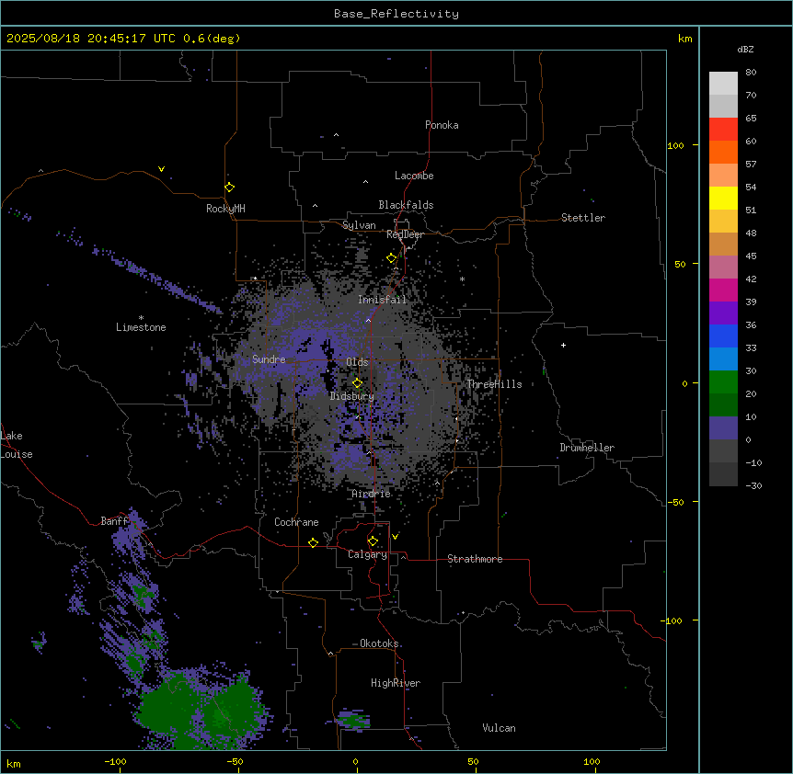Image resolution: width=793 pixels, height=774 pixels.
Task: Click the Blackfalds city label
Action: (x=406, y=205)
